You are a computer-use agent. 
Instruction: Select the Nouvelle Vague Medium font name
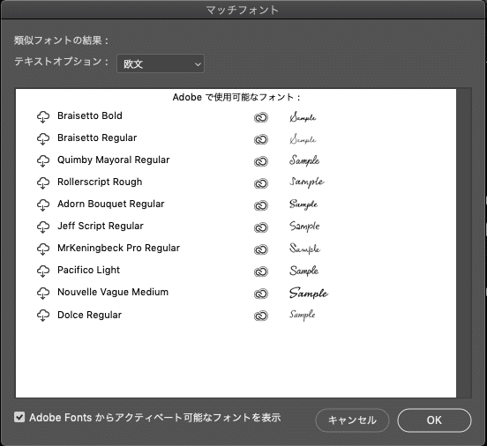(113, 293)
